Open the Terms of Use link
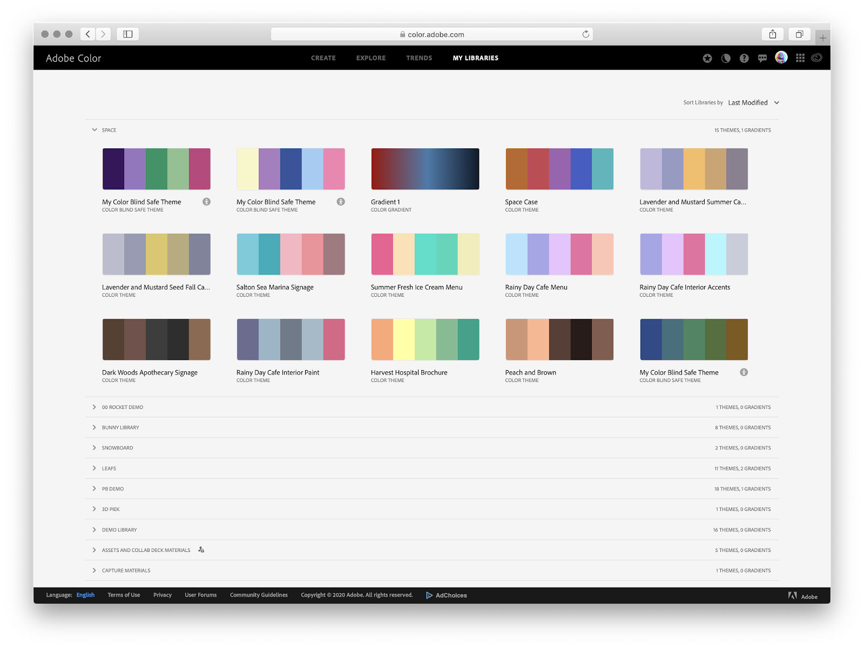 [123, 595]
